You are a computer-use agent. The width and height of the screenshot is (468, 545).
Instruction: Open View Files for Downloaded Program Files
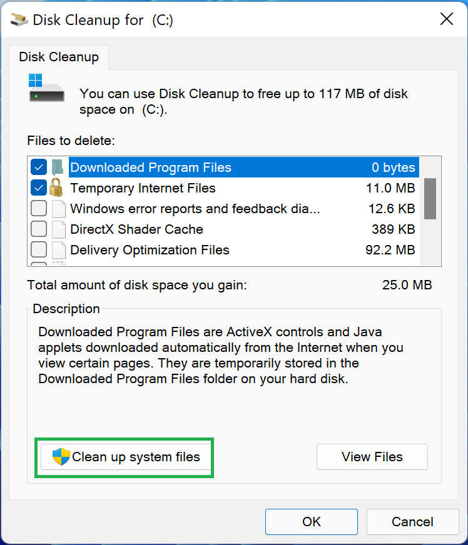tap(372, 457)
